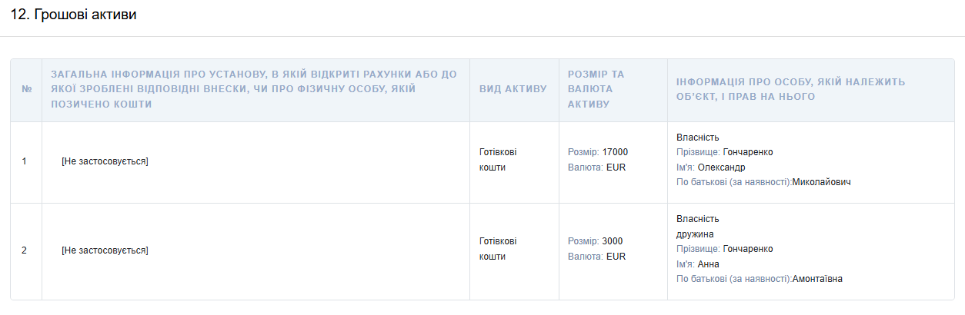The image size is (965, 315).
Task: Select the "Вид активу" column header
Action: [x=513, y=89]
